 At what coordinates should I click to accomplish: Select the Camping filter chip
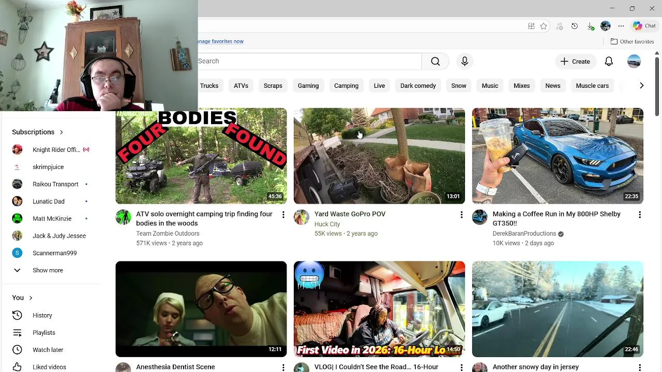(346, 86)
